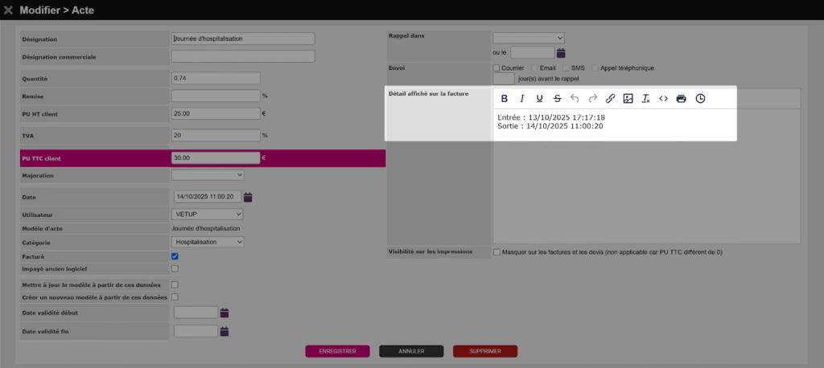Apply strikethrough formatting to text

(x=557, y=99)
